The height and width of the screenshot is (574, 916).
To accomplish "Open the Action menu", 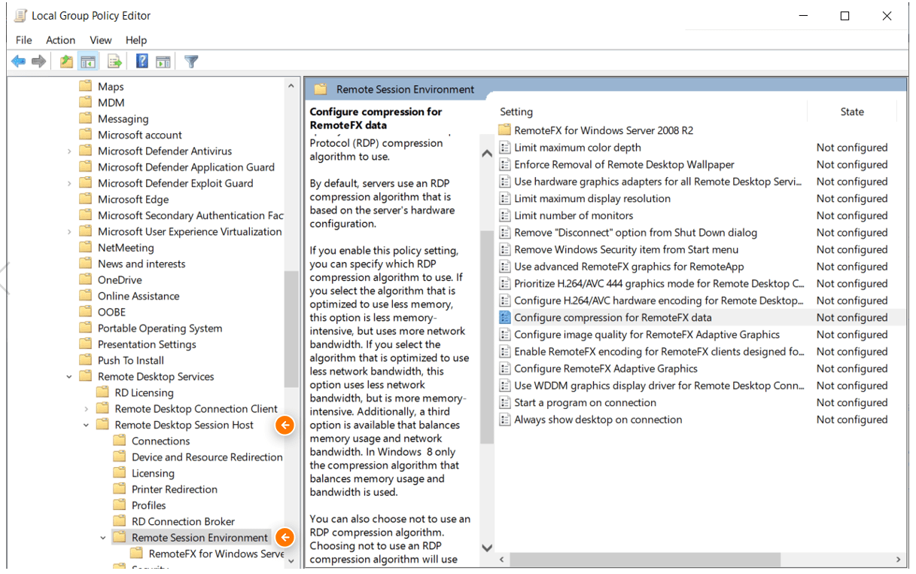I will tap(60, 40).
